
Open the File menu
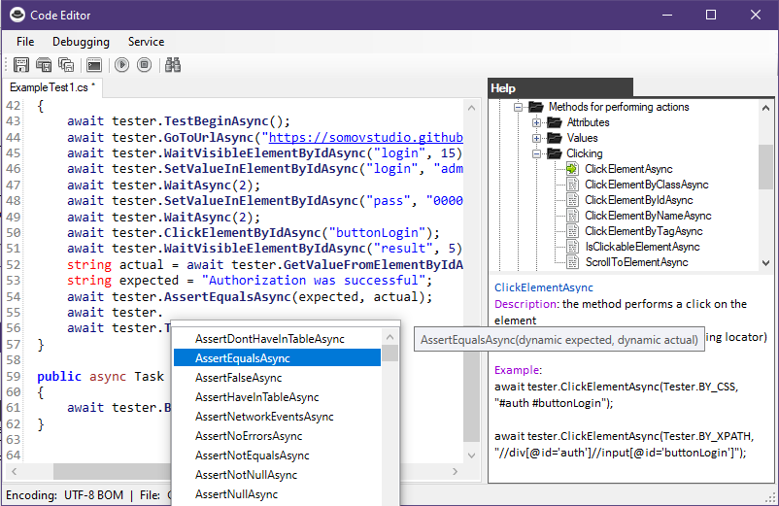point(25,42)
